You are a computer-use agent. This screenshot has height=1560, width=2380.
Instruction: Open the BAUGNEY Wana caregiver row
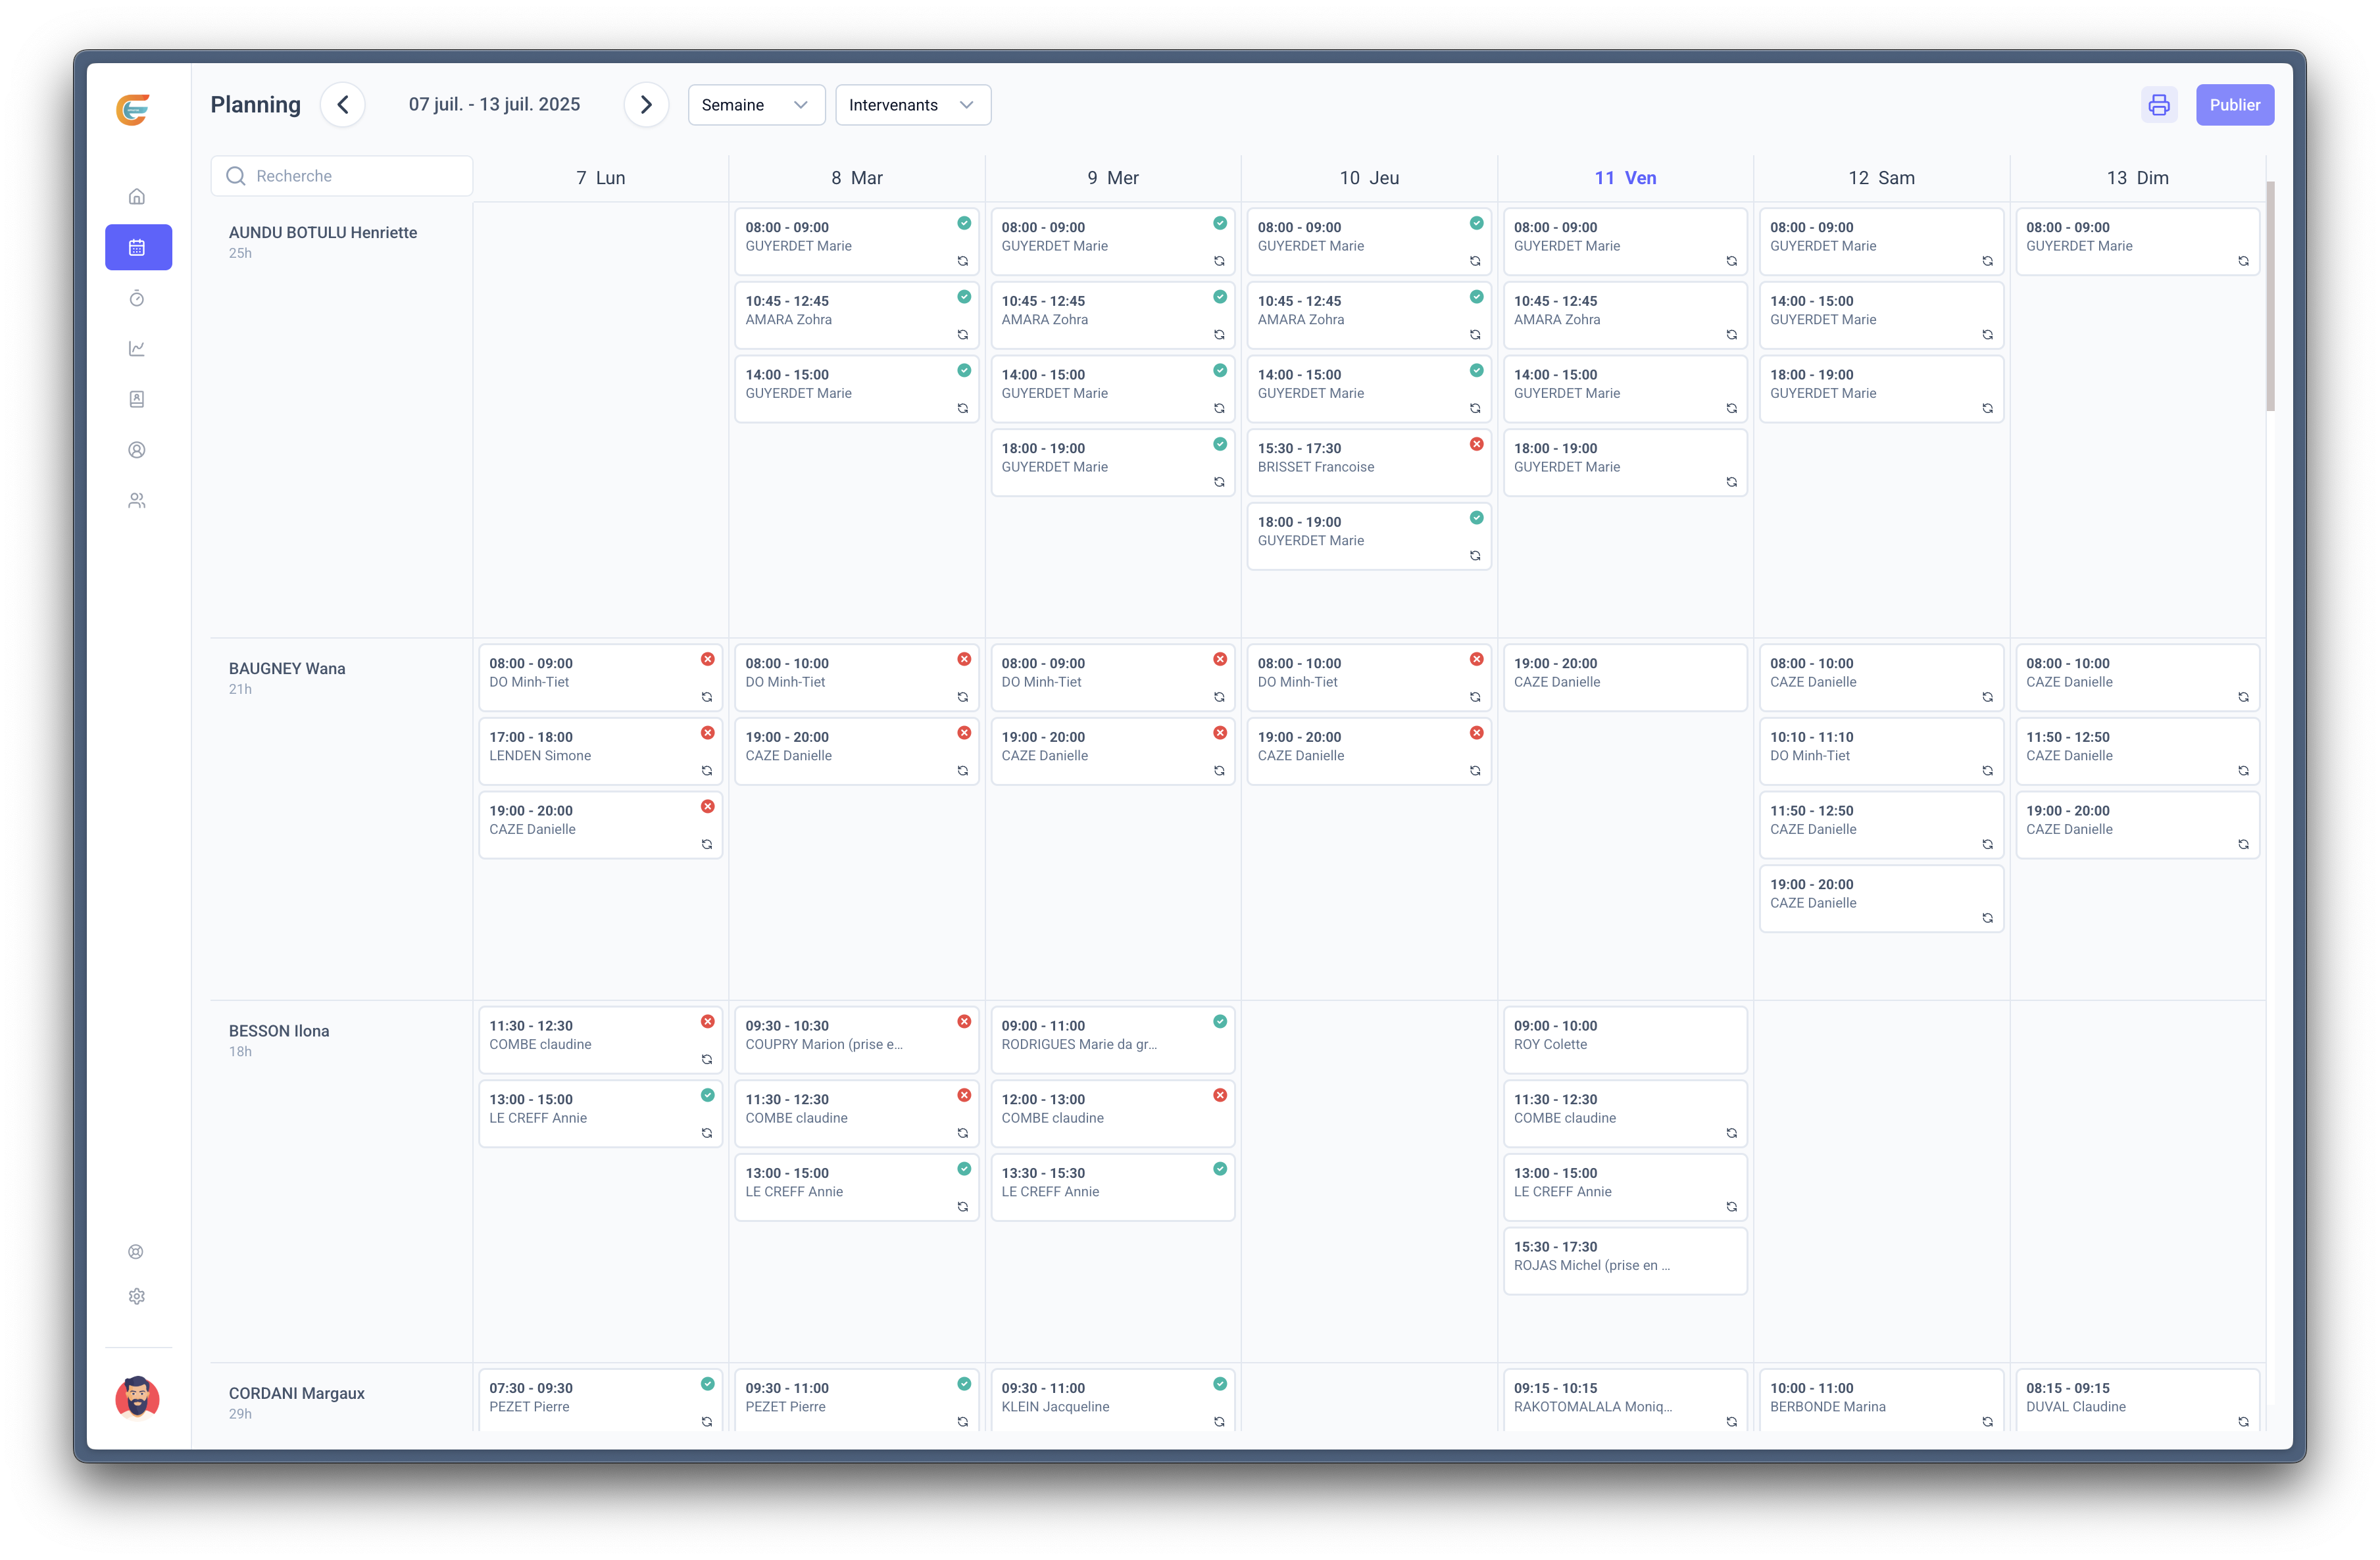[x=287, y=668]
